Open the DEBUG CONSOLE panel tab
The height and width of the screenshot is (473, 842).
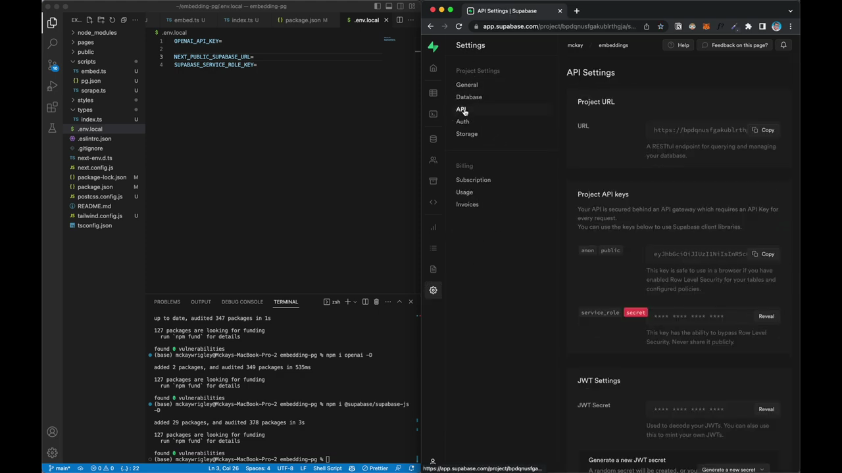pos(242,302)
